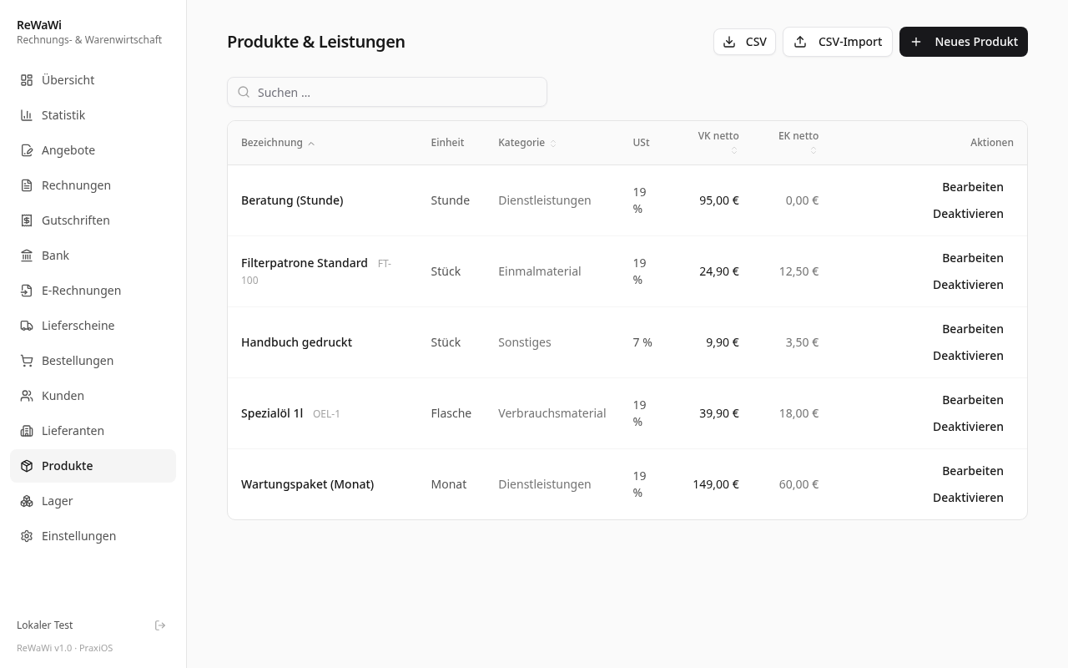Click the OEL-1 article number
The image size is (1068, 668).
pyautogui.click(x=326, y=414)
